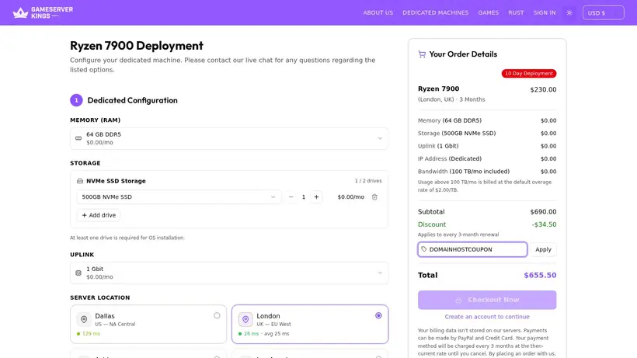Go to the Rust page
Screen dimensions: 637x358
(x=516, y=12)
